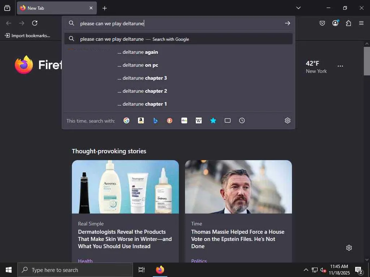This screenshot has height=277, width=370.
Task: List all tabs dropdown arrow
Action: 298,8
